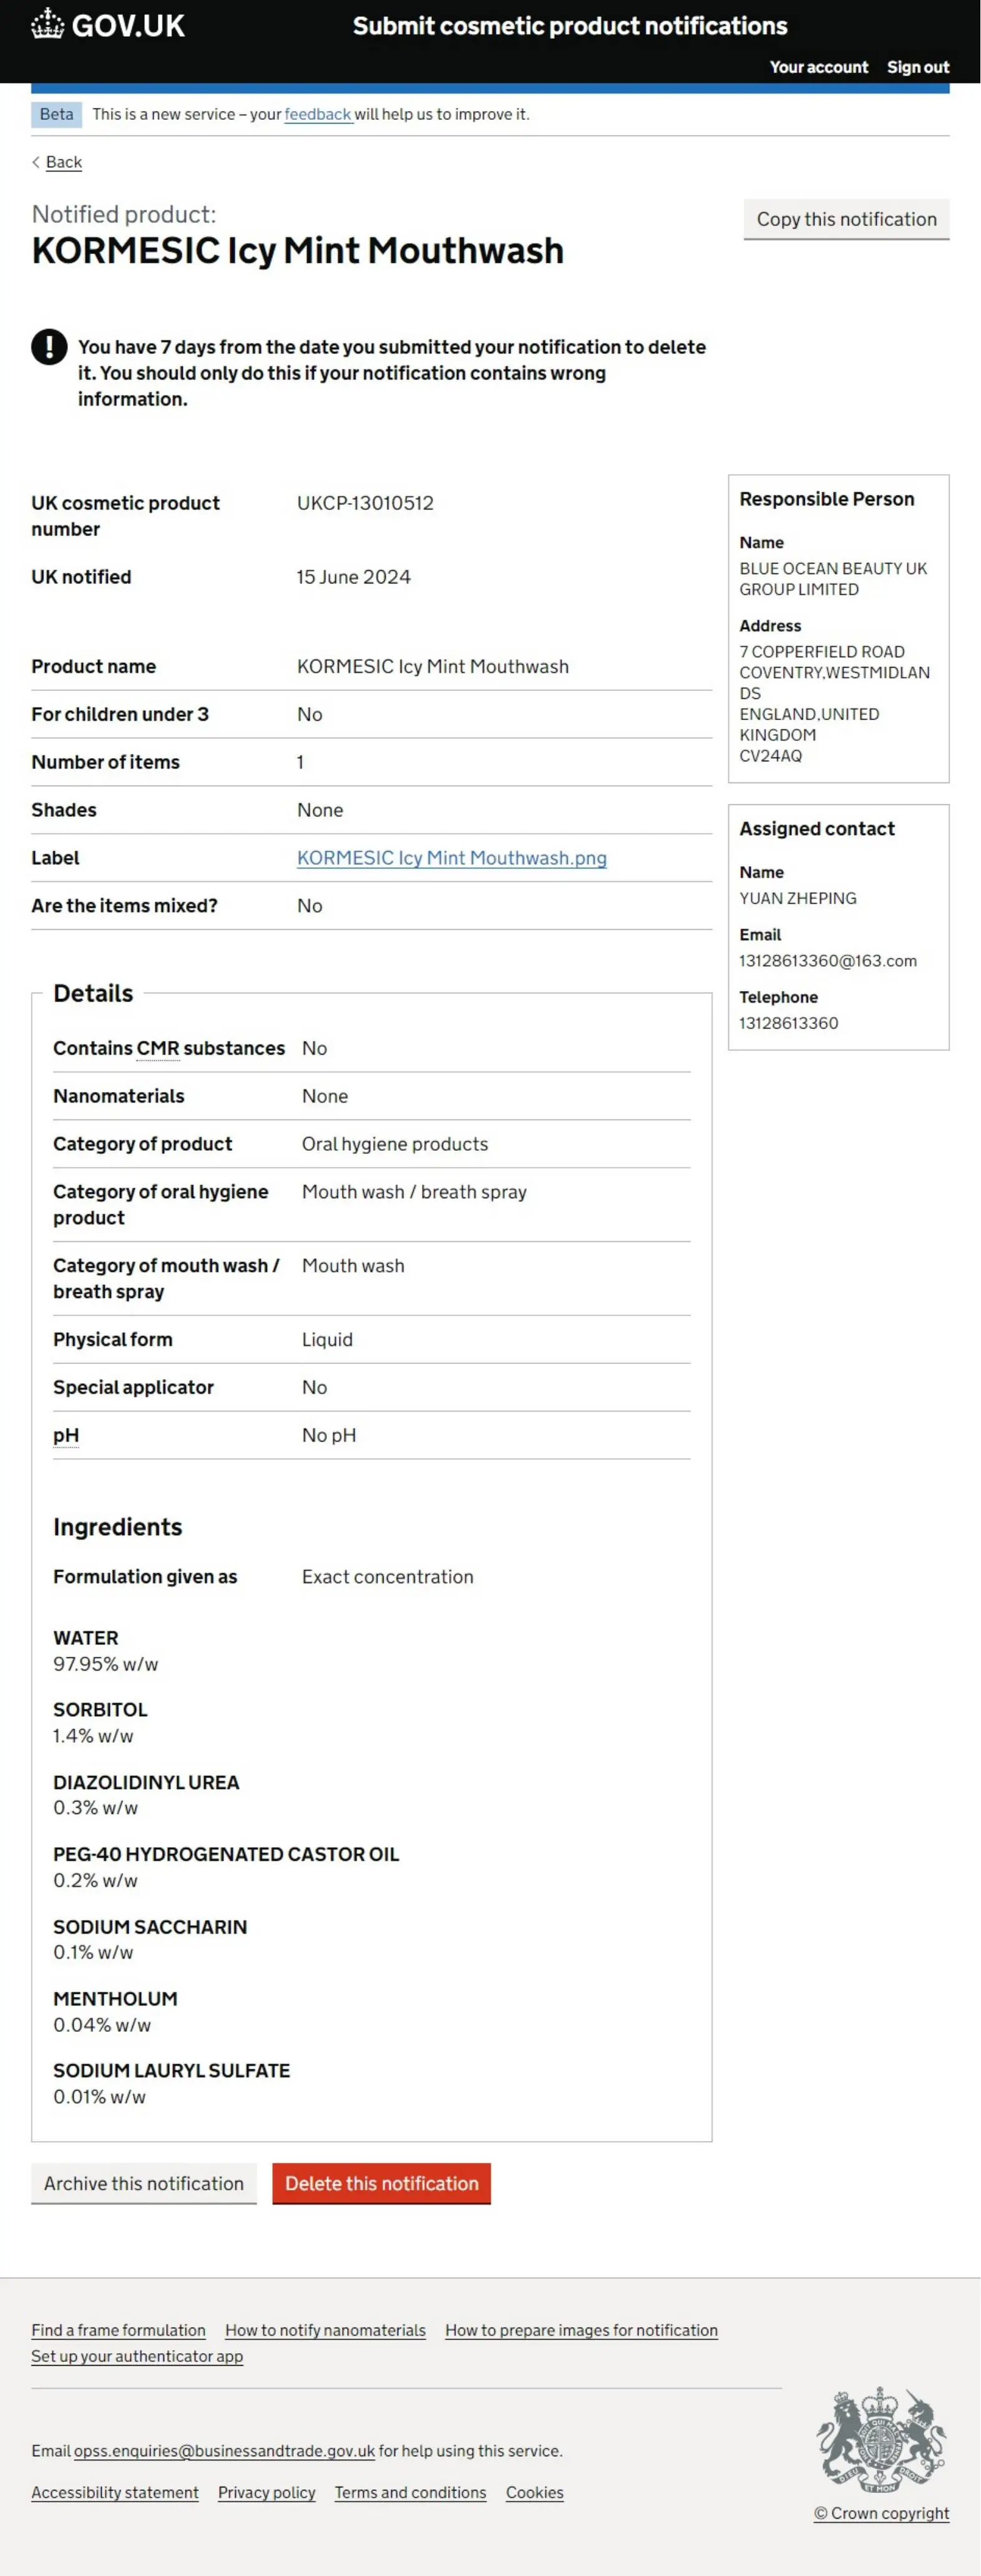Go back using the Back link
The height and width of the screenshot is (2576, 981).
64,162
